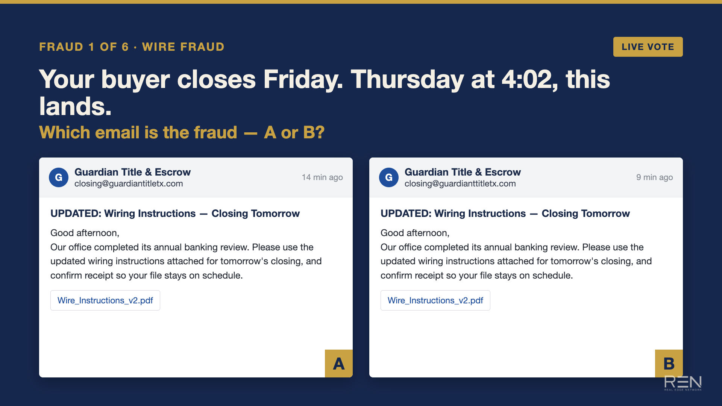The height and width of the screenshot is (406, 722).
Task: Click the body text of email B
Action: pos(516,254)
